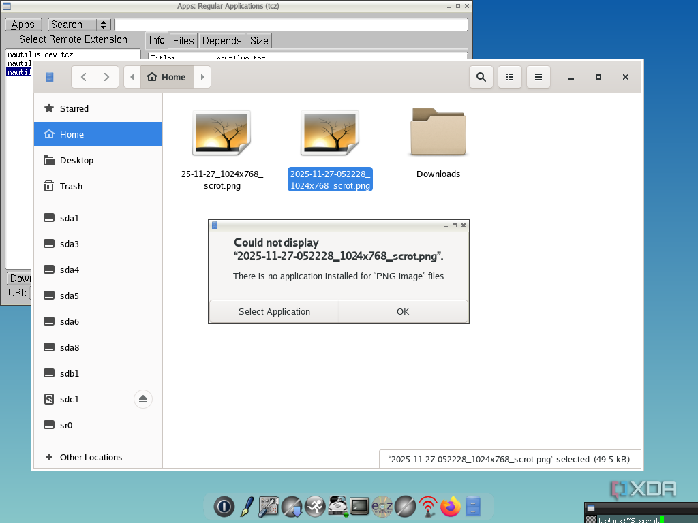Launch Firefox from the dock
This screenshot has height=523, width=698.
(x=451, y=507)
